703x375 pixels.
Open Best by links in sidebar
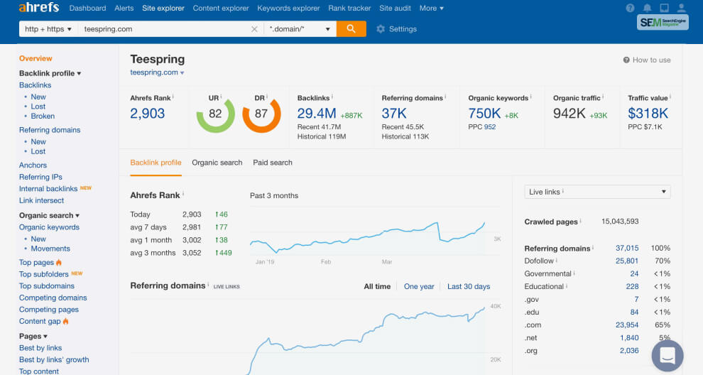click(x=40, y=347)
